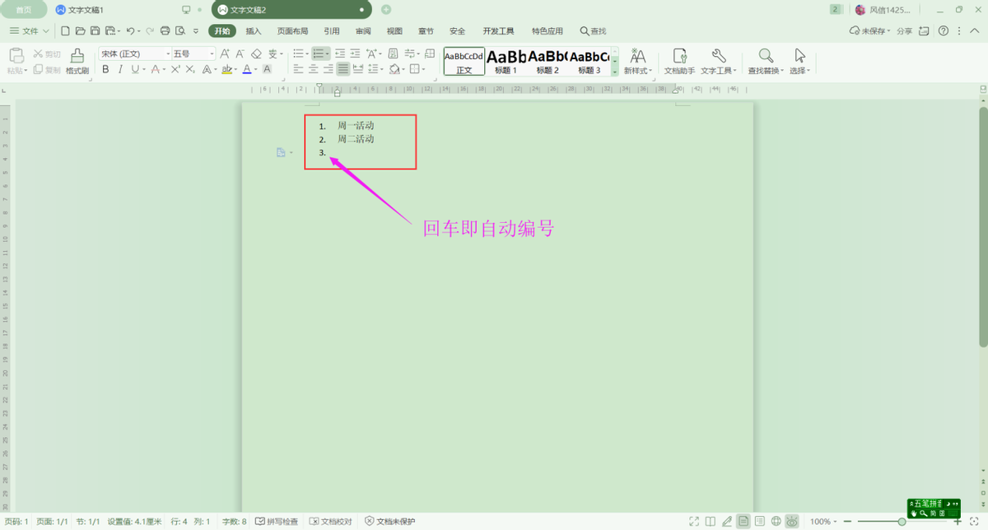
Task: Click the Search (查找) command box
Action: pos(593,31)
